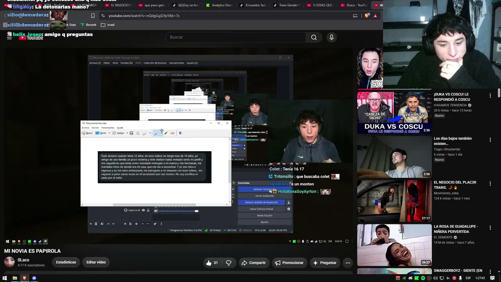
Task: Switch to the 'que paso gabo' tab
Action: 152,5
